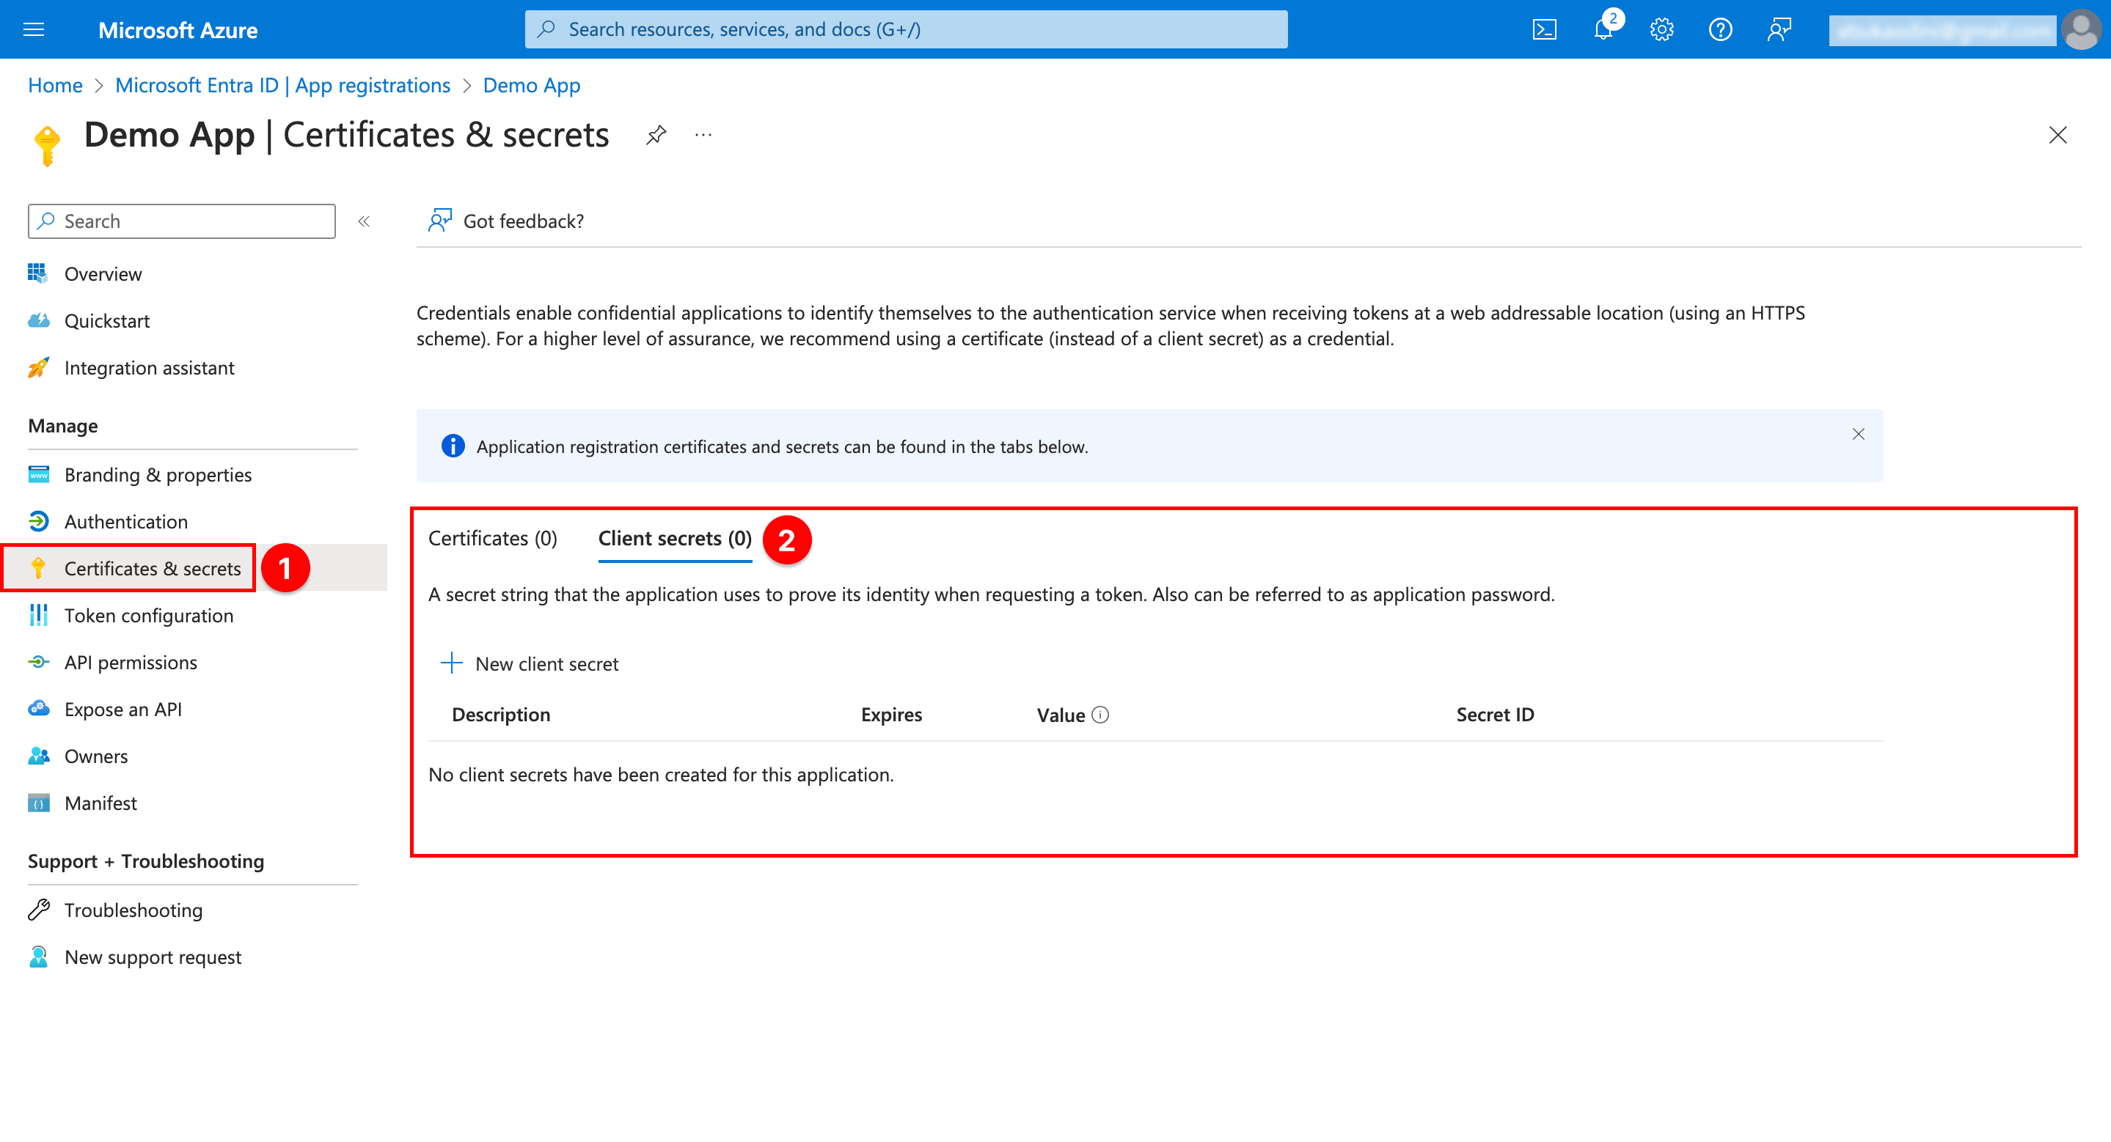Open the notifications bell
2111x1142 pixels.
click(x=1603, y=29)
